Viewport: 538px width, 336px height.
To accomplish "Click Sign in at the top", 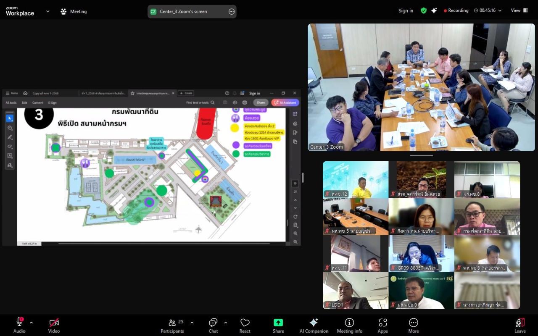I will 406,10.
